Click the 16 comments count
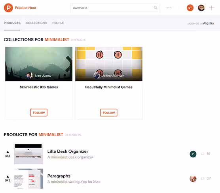This screenshot has width=220, height=193. pos(209,154)
